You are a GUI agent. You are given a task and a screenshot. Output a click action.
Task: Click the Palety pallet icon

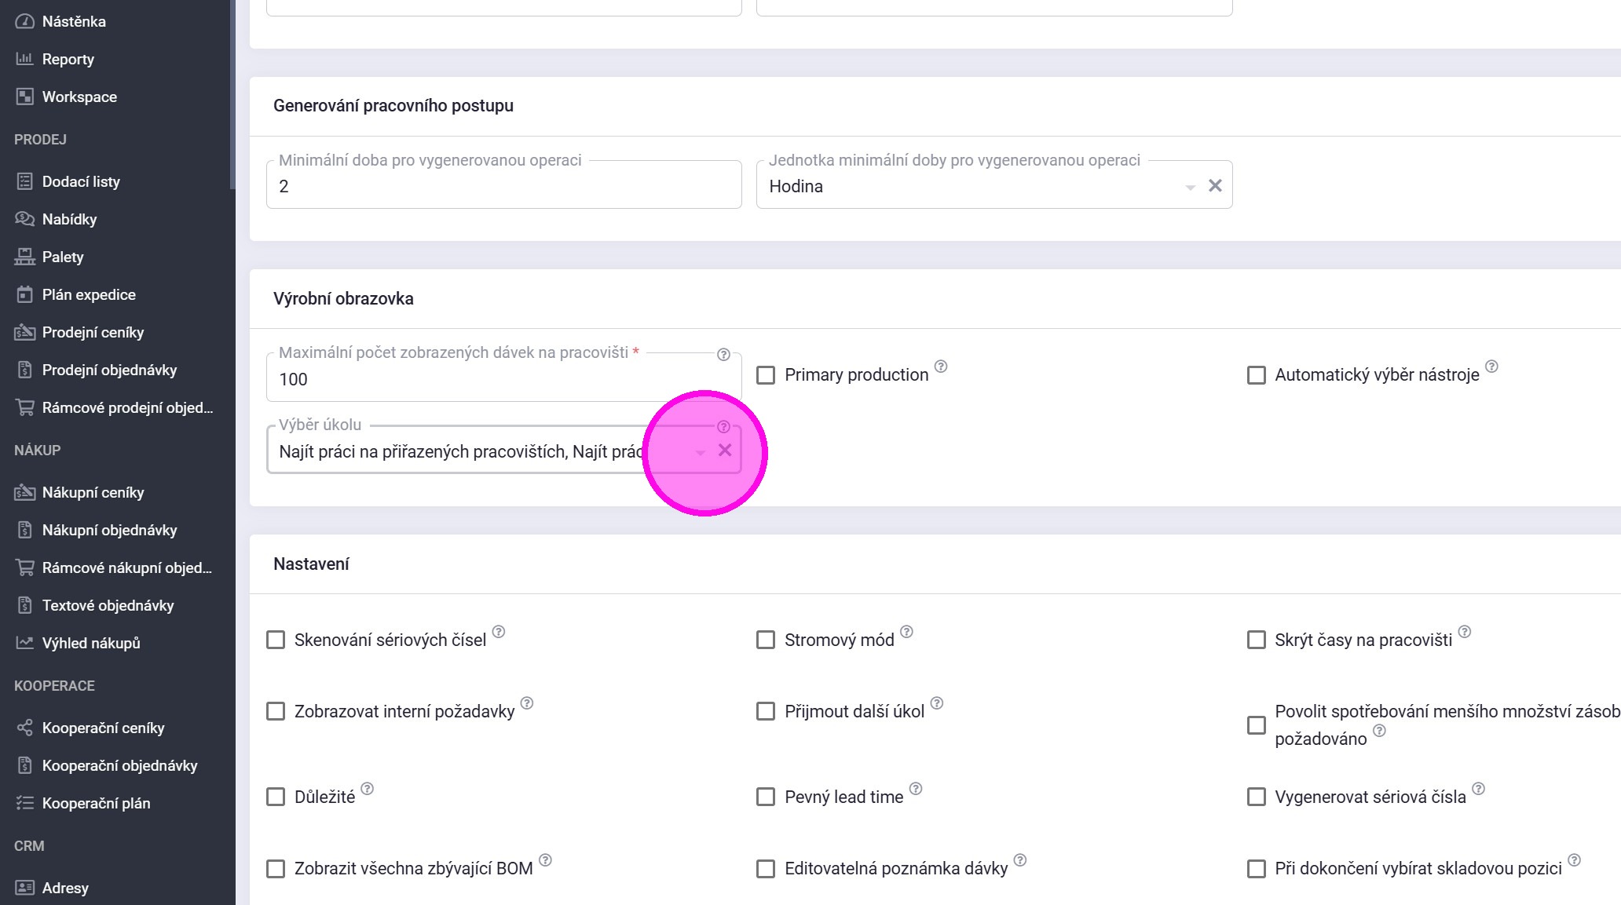(24, 257)
